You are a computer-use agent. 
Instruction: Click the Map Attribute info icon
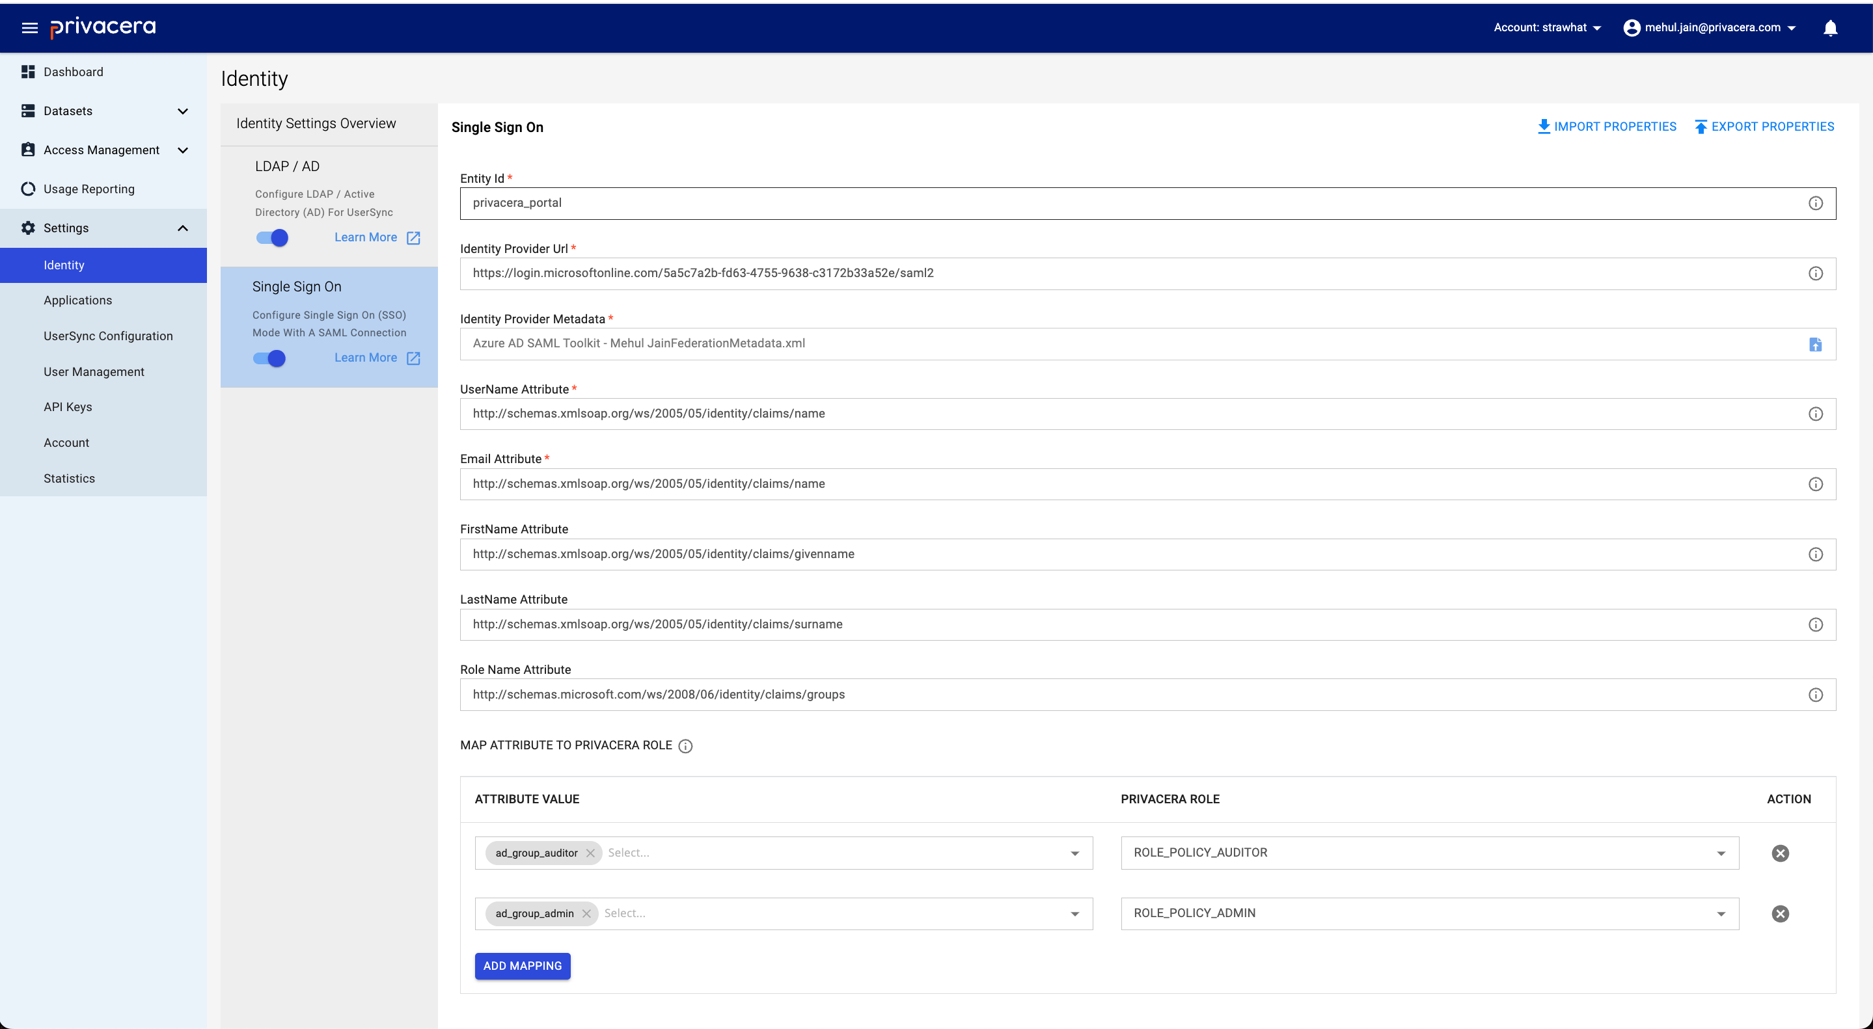(685, 745)
